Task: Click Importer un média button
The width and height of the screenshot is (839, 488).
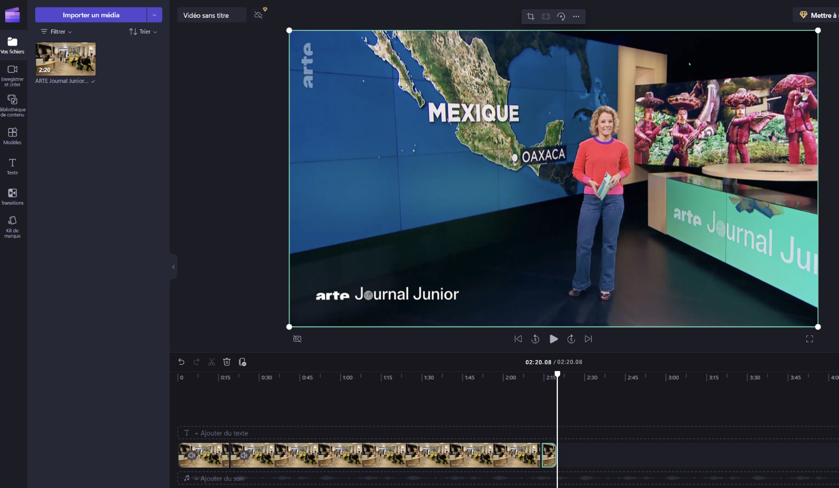Action: [91, 15]
